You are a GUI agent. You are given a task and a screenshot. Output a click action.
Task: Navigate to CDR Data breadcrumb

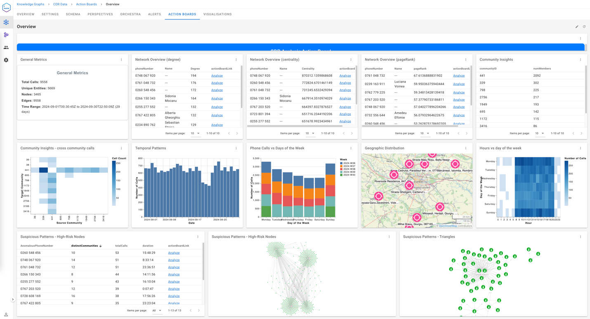pos(60,4)
